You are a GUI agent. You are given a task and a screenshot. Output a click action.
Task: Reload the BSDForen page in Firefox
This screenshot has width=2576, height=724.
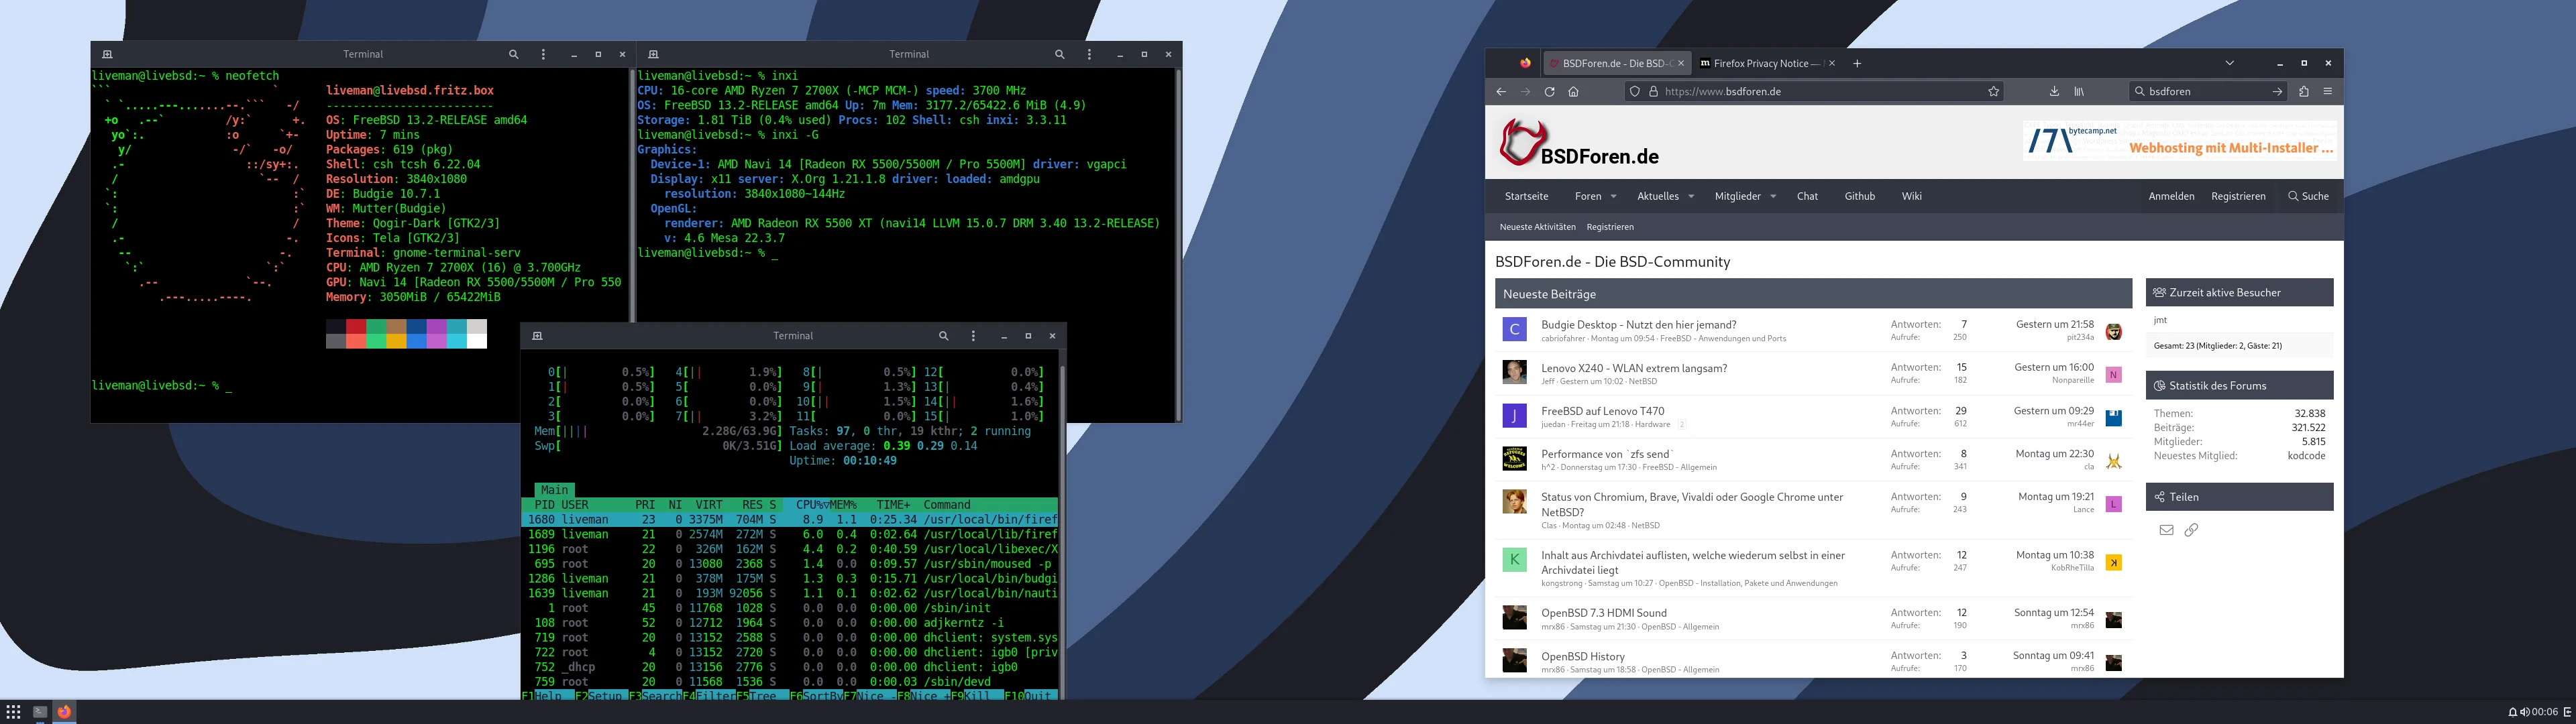click(x=1549, y=92)
